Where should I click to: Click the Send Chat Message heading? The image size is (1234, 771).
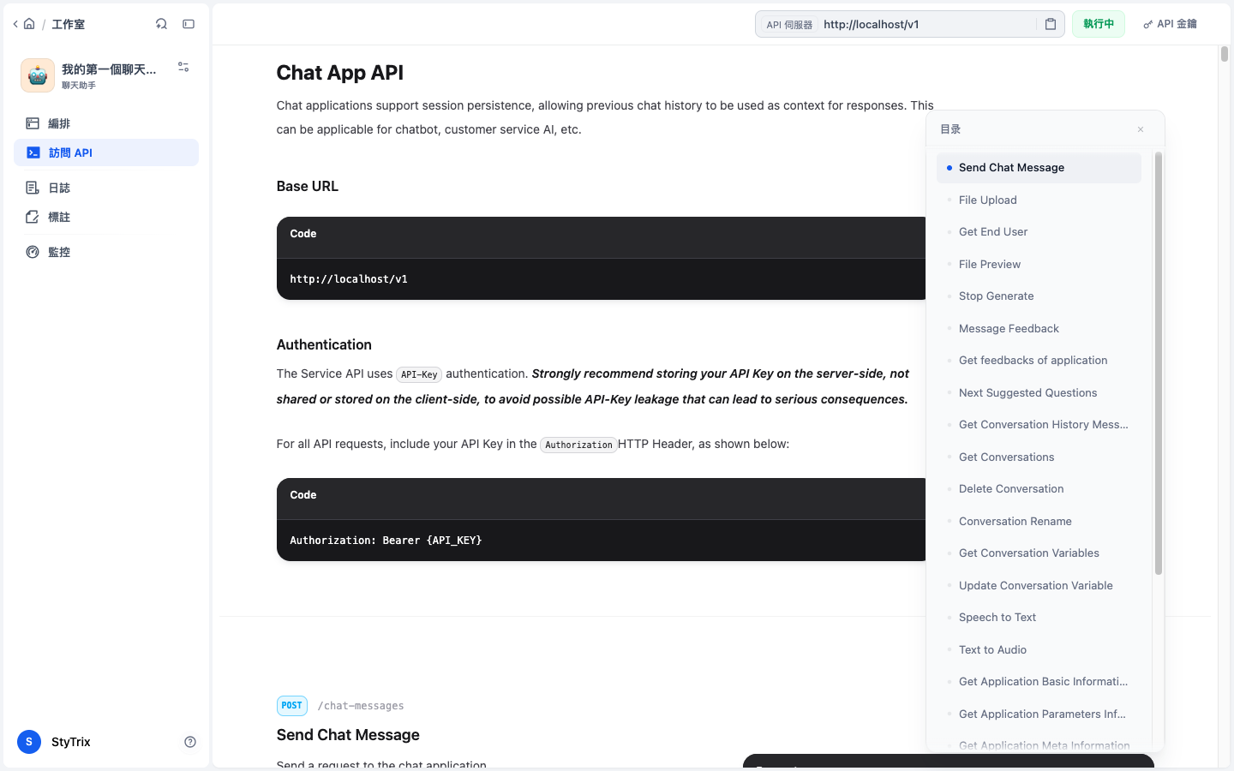click(x=348, y=735)
